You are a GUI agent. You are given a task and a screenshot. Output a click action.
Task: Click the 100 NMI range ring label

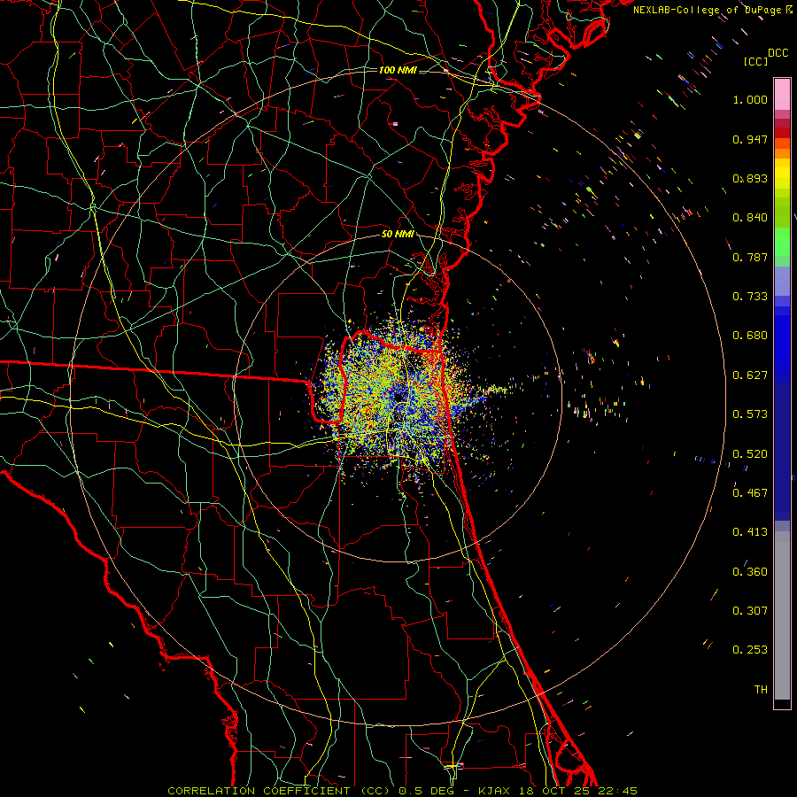(398, 70)
